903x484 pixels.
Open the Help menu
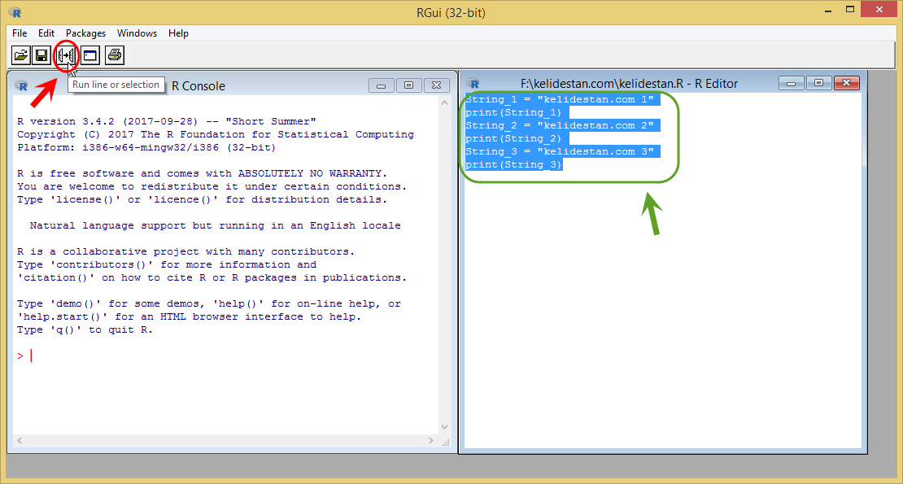click(178, 33)
